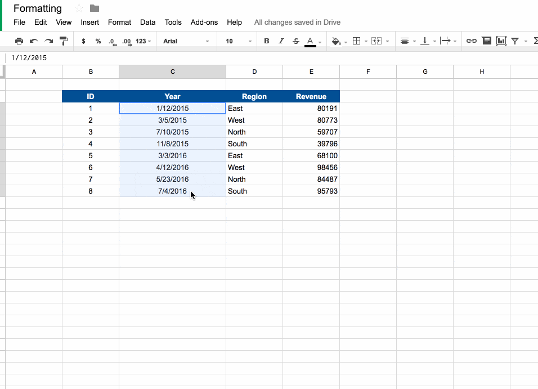Format selection as currency
Viewport: 538px width, 389px height.
point(83,41)
